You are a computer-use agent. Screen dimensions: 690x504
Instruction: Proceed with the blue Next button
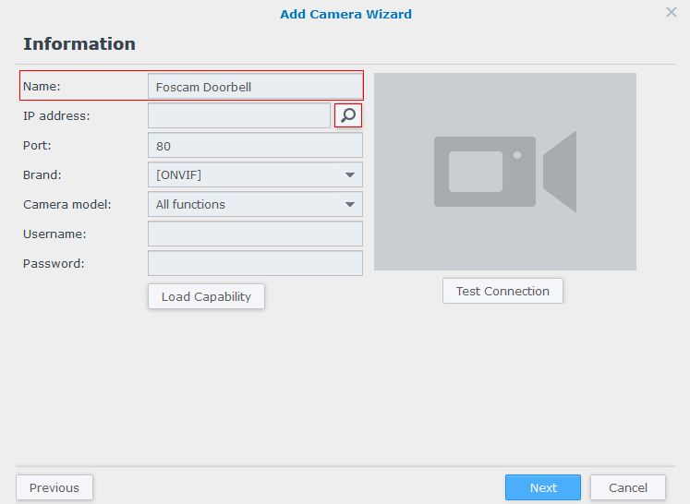tap(543, 487)
